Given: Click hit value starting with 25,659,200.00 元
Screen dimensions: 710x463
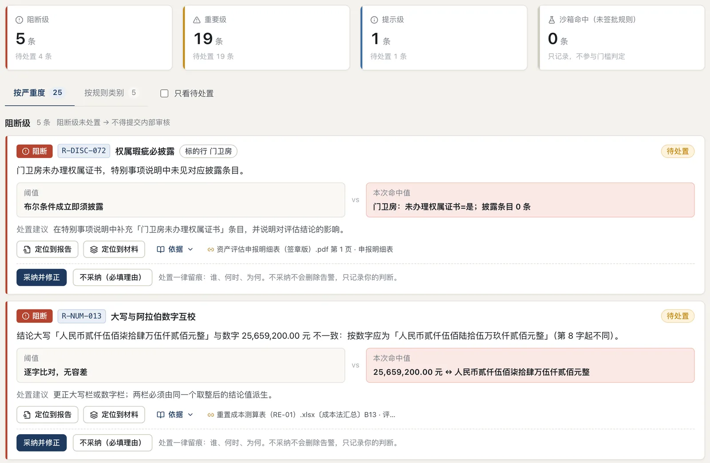Looking at the screenshot, I should 530,365.
